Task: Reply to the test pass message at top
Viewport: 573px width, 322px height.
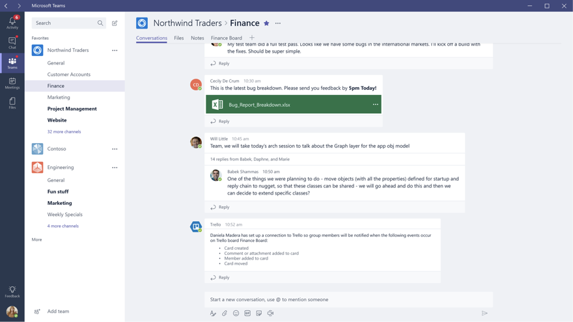Action: [220, 64]
